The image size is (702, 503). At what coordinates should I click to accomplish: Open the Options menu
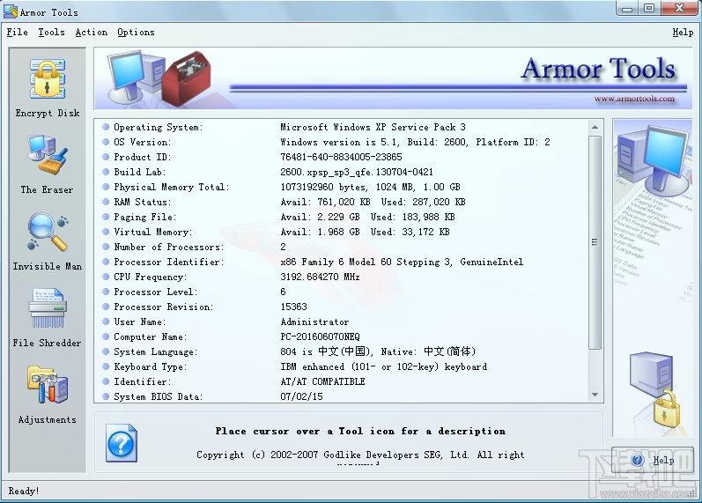coord(136,33)
